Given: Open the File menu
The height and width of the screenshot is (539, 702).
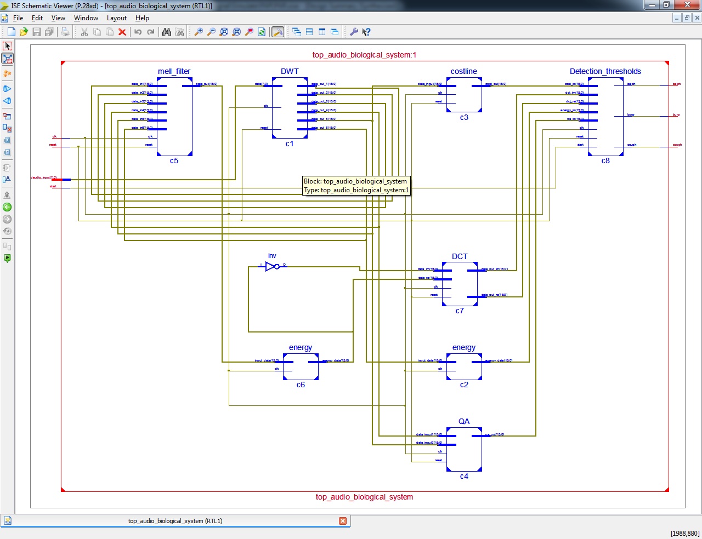Looking at the screenshot, I should 18,18.
